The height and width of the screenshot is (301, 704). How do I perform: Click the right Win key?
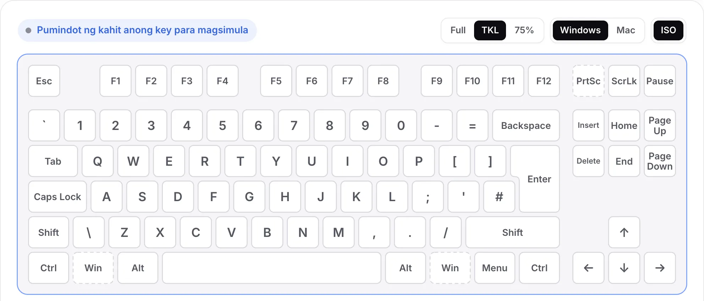[x=450, y=268]
